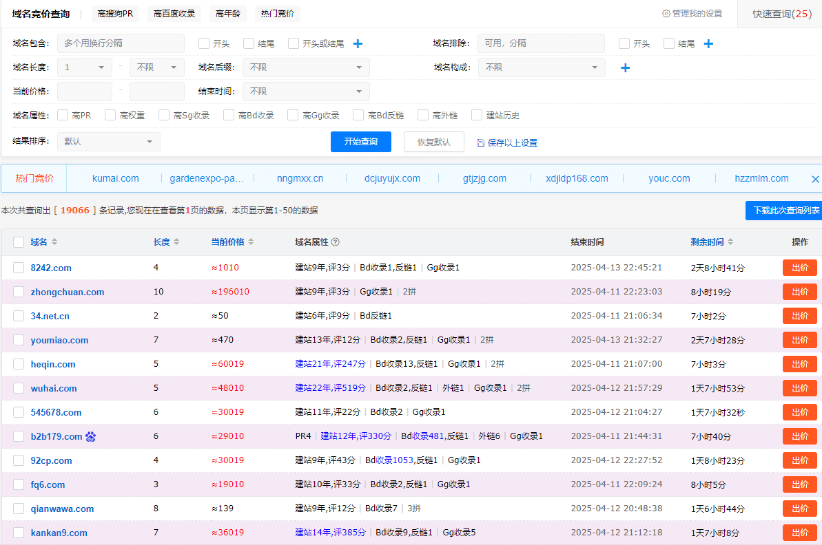Check the 开头 checkbox in 域名包含 row
This screenshot has width=822, height=545.
click(203, 43)
